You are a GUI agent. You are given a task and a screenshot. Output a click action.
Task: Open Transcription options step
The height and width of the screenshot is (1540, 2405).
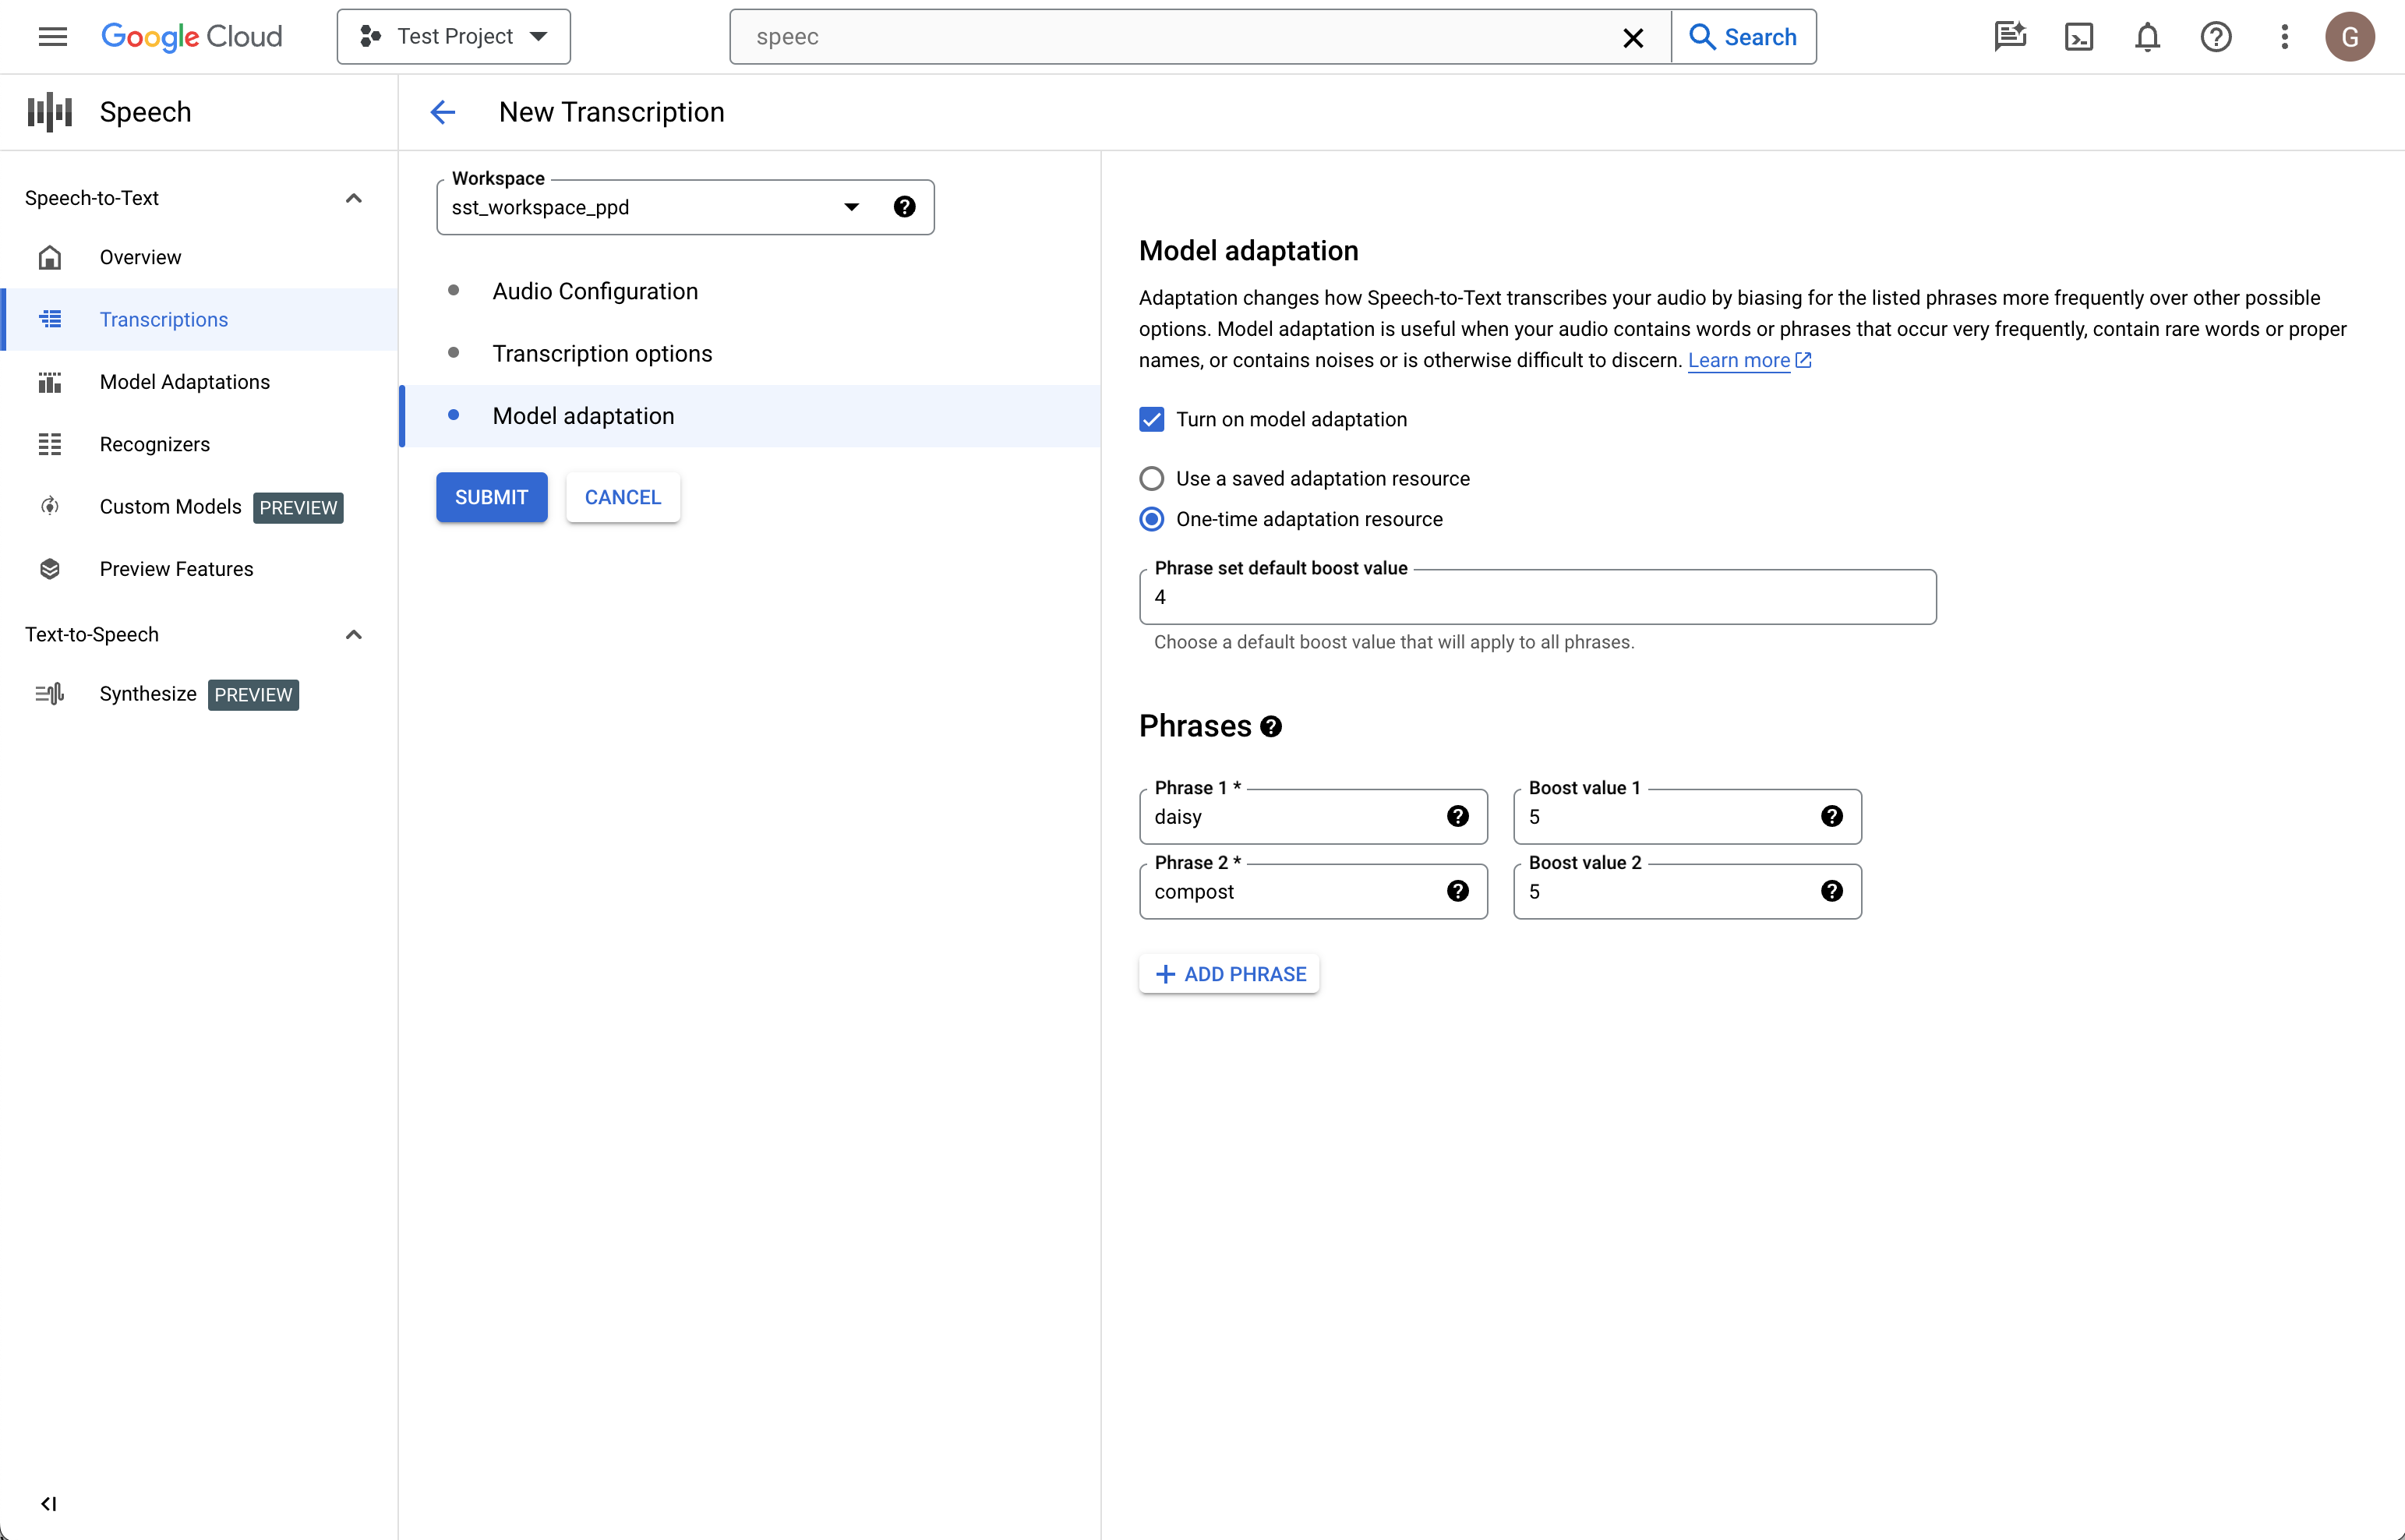tap(602, 352)
